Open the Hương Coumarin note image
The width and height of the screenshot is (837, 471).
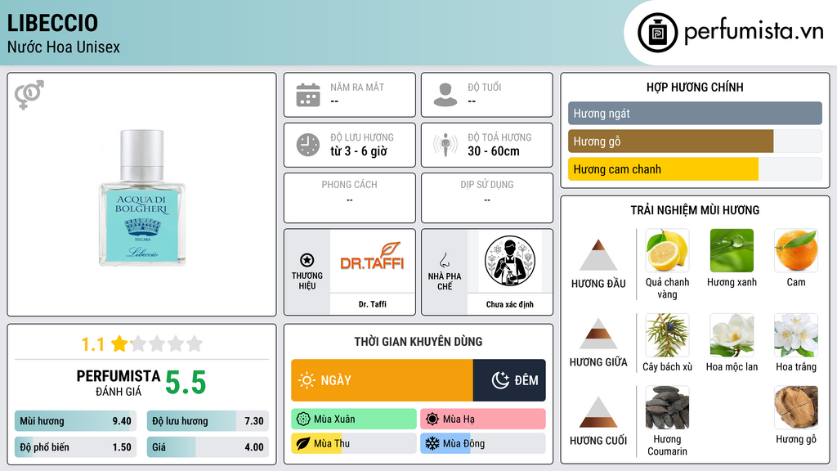click(x=667, y=408)
